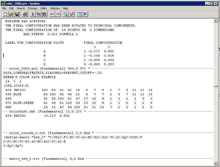Print the document using the printer icon
The width and height of the screenshot is (220, 167).
(x=25, y=14)
